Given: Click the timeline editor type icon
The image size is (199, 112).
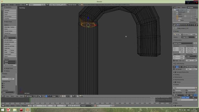Looking at the screenshot, I should pyautogui.click(x=3, y=106).
